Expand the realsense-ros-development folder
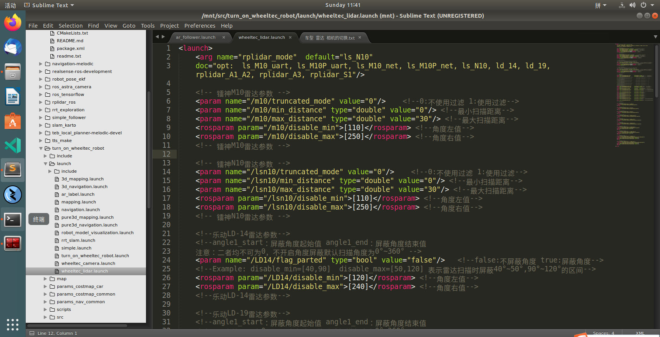The width and height of the screenshot is (660, 337). (41, 71)
